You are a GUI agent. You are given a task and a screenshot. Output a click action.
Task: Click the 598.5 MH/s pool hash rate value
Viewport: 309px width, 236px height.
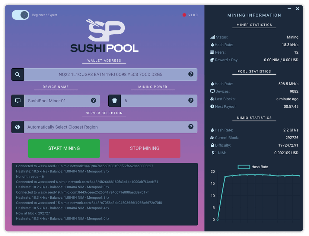tap(288, 84)
